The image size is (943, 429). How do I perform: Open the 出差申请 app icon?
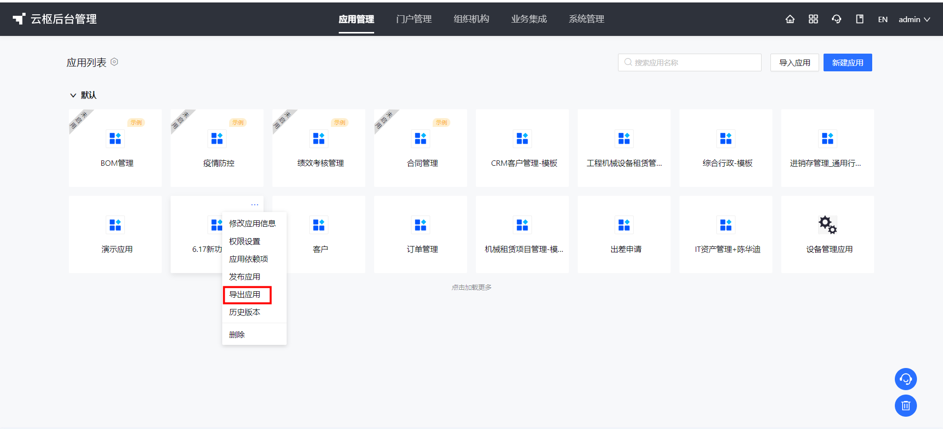point(624,225)
